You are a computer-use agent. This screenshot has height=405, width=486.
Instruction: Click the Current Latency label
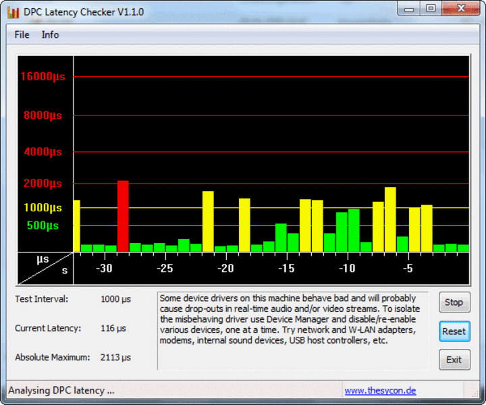click(x=48, y=329)
